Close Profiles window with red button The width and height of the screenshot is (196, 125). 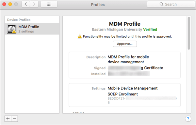click(x=4, y=4)
